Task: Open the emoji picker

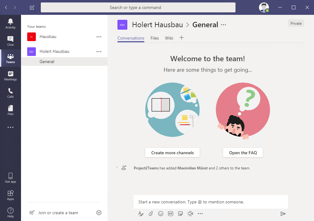Action: tap(161, 214)
